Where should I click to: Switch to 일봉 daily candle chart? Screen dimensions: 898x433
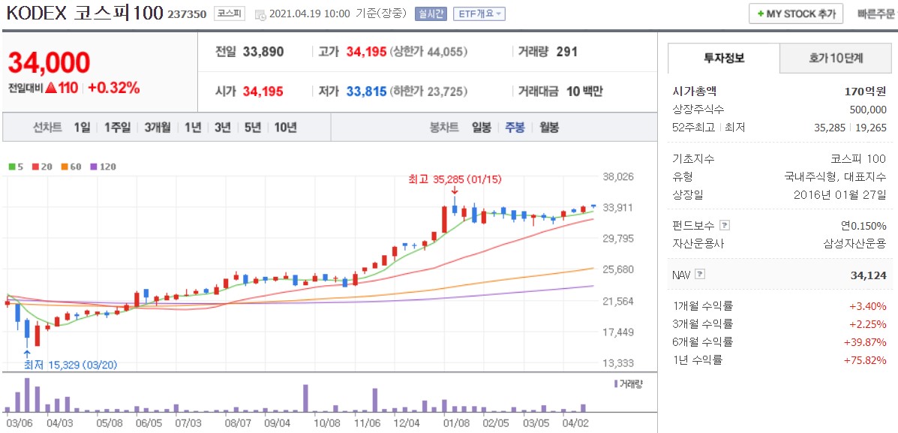point(481,127)
